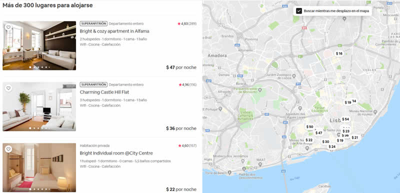This screenshot has height=193, width=400.
Task: Favorite the Charming Castle Hill Flat listing
Action: pos(8,88)
